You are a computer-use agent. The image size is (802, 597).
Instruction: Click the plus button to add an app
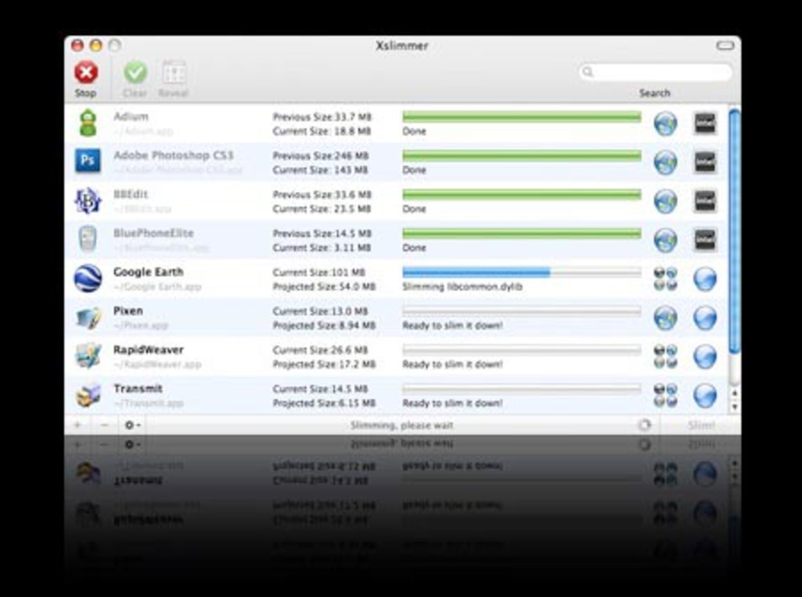click(78, 425)
